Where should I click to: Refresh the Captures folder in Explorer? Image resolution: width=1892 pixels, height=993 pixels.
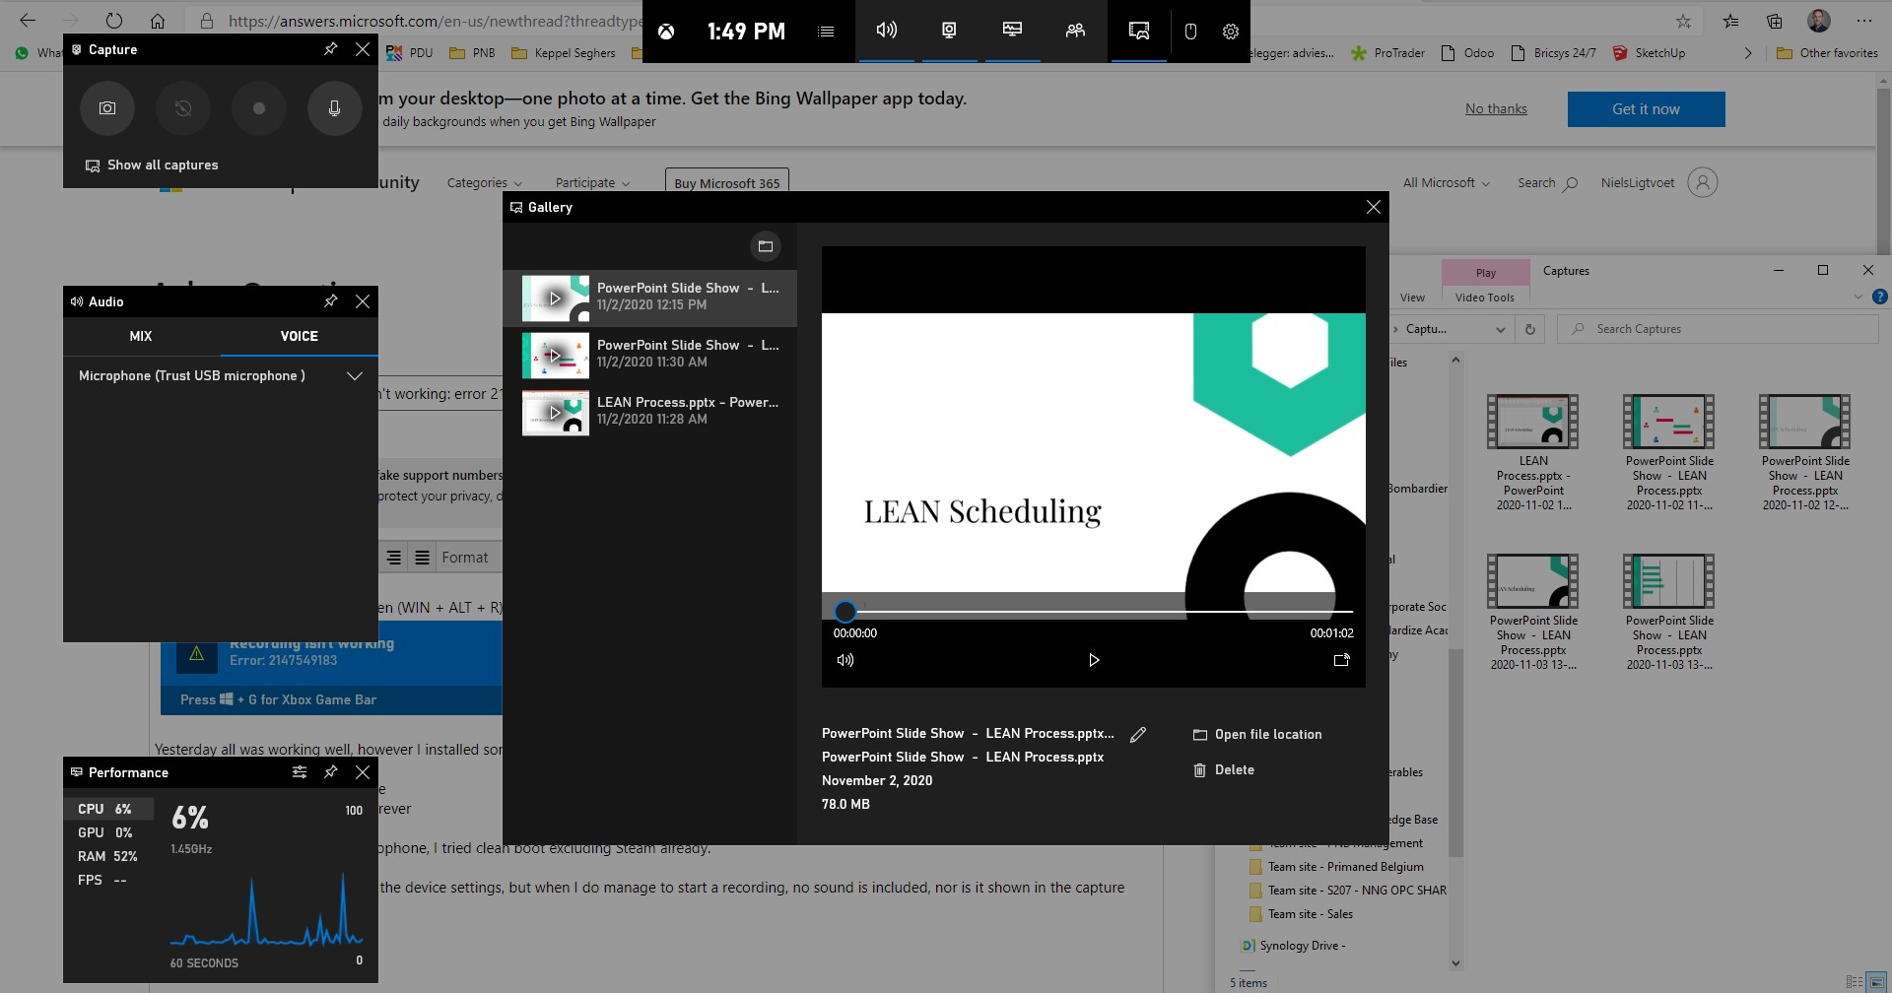click(1530, 329)
